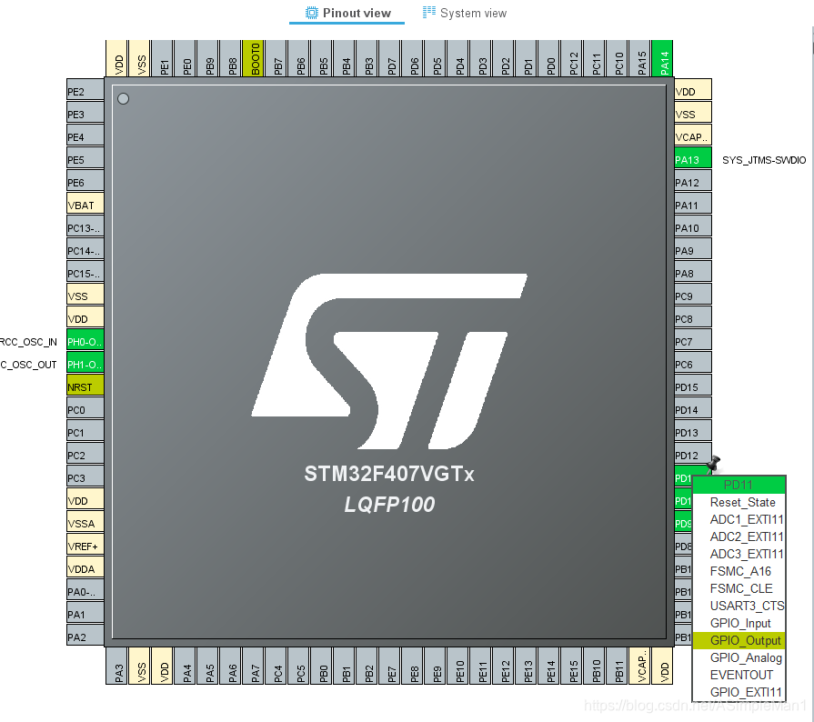The image size is (814, 722).
Task: Select the BOOT0 pin
Action: pos(253,58)
